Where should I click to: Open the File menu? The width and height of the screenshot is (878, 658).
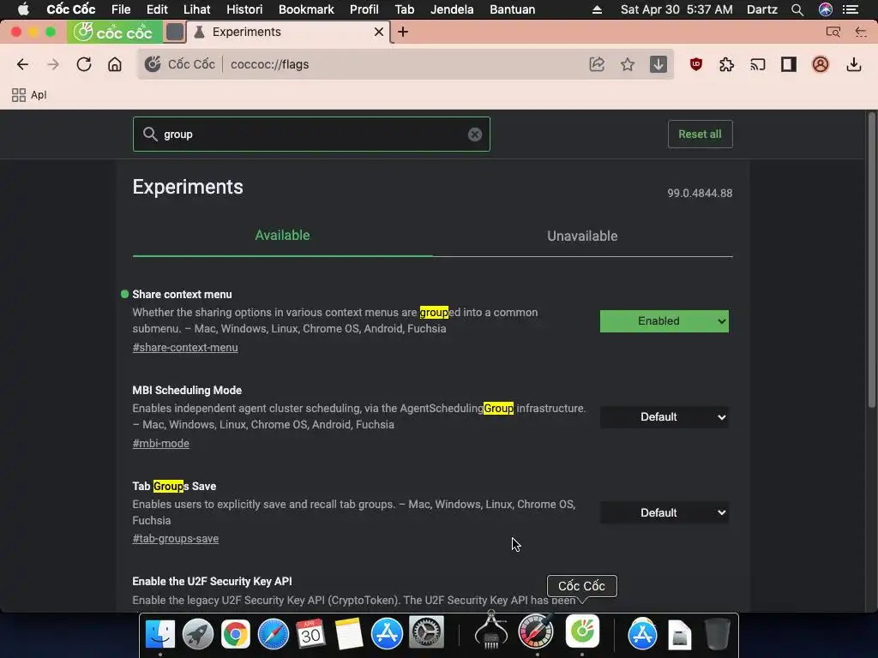[120, 9]
